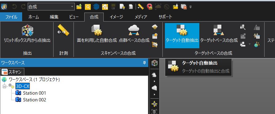This screenshot has width=275, height=114.
Task: Select ワークスペース (1 プロジェクト) root node
Action: 34,79
